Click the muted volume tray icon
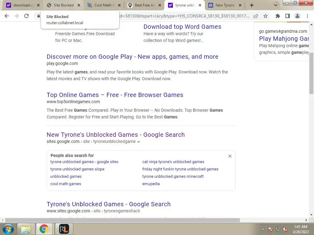This screenshot has width=314, height=235. pyautogui.click(x=285, y=229)
